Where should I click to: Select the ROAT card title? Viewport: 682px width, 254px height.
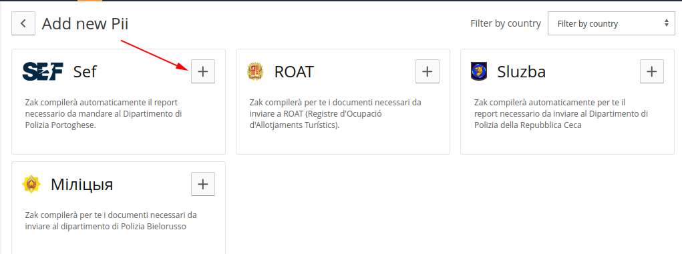point(294,71)
